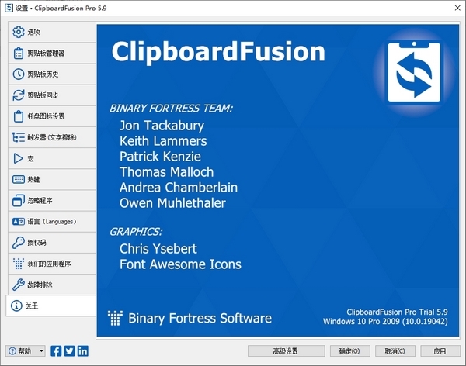Click the tray clipboard icon beside 托盘图标设置
This screenshot has width=466, height=366.
pyautogui.click(x=19, y=116)
